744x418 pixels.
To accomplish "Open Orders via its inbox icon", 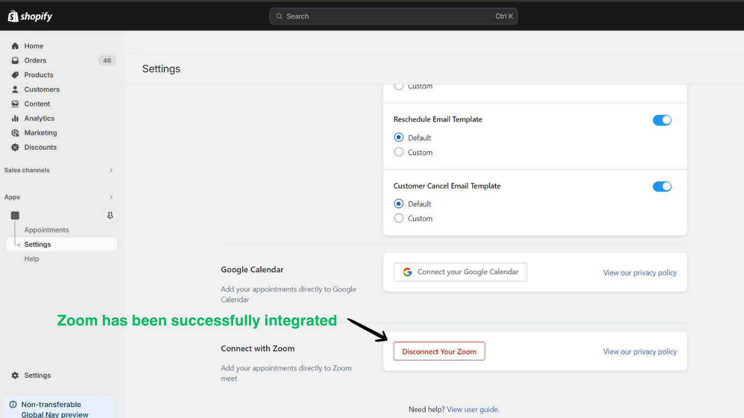I will tap(15, 60).
